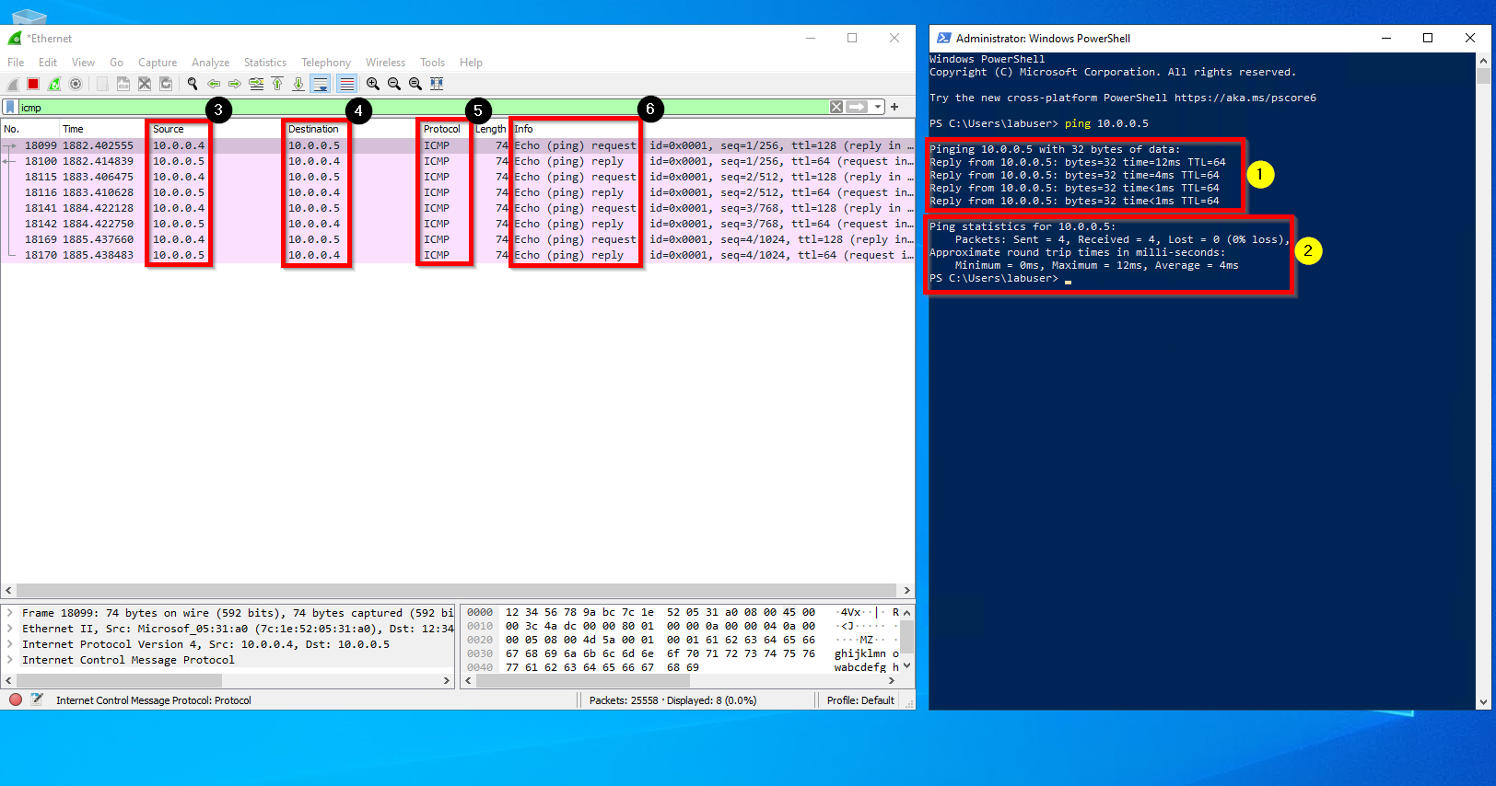Viewport: 1496px width, 786px height.
Task: Click the packet list horizontal scrollbar
Action: click(x=458, y=590)
